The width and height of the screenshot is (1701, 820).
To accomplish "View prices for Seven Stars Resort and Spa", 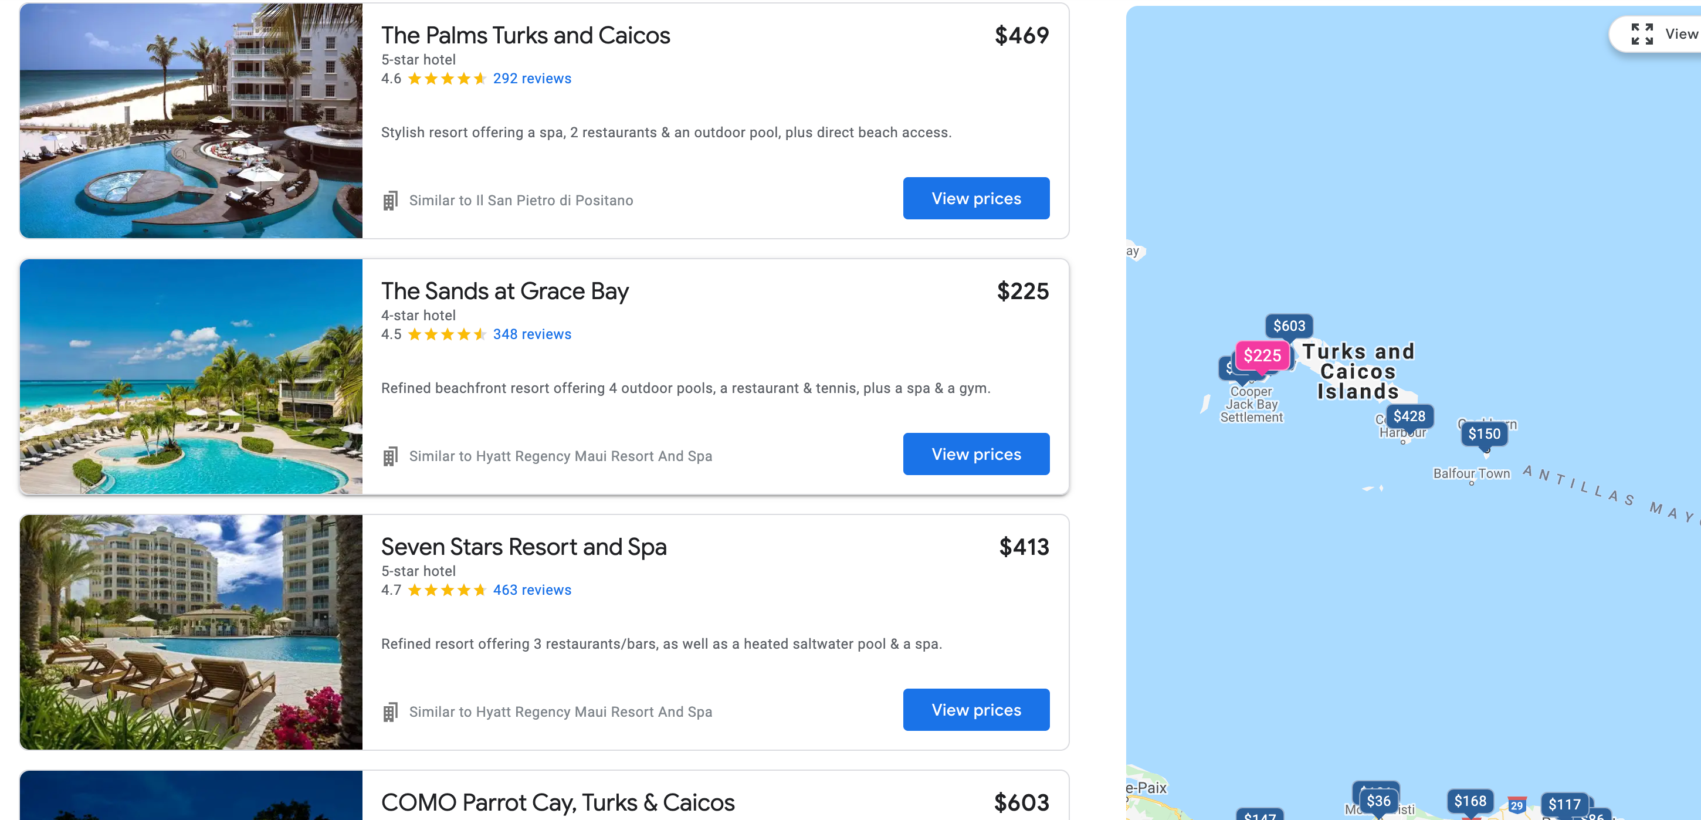I will (975, 710).
